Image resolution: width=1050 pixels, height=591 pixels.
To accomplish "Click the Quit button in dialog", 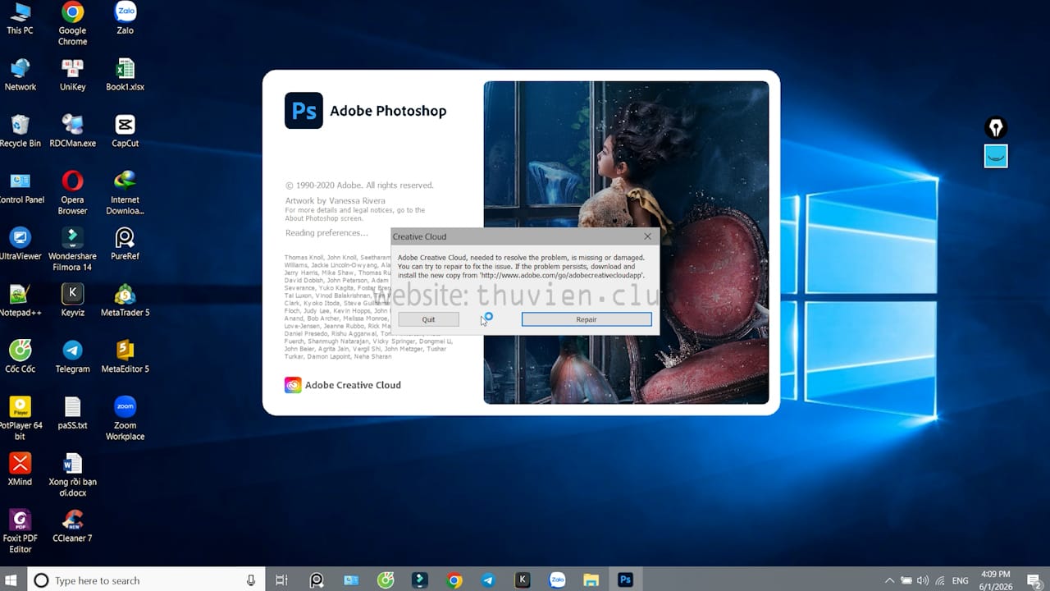I will coord(428,319).
